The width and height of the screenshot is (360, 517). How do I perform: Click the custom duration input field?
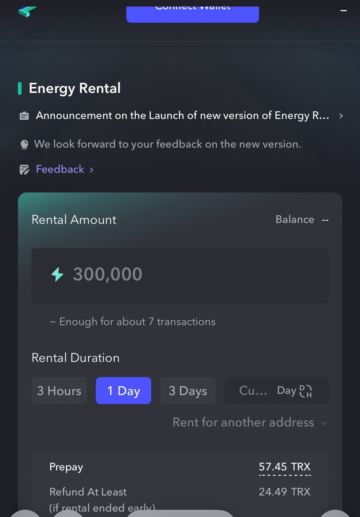(254, 391)
